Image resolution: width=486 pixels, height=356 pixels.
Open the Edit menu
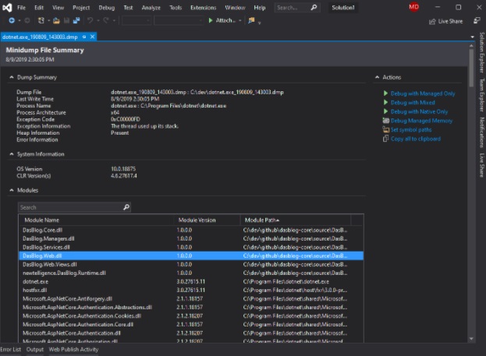tap(39, 8)
